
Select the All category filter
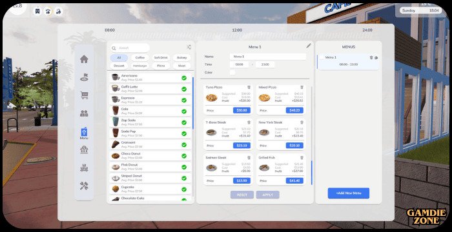pyautogui.click(x=119, y=58)
